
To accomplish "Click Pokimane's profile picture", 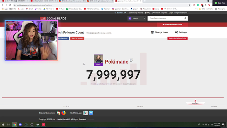I will click(98, 59).
